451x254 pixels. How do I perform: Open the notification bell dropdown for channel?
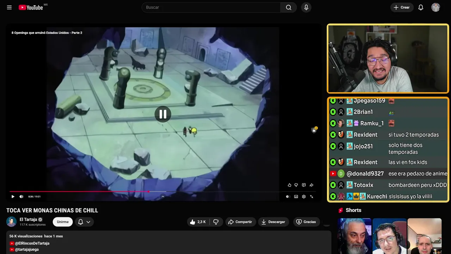click(84, 222)
